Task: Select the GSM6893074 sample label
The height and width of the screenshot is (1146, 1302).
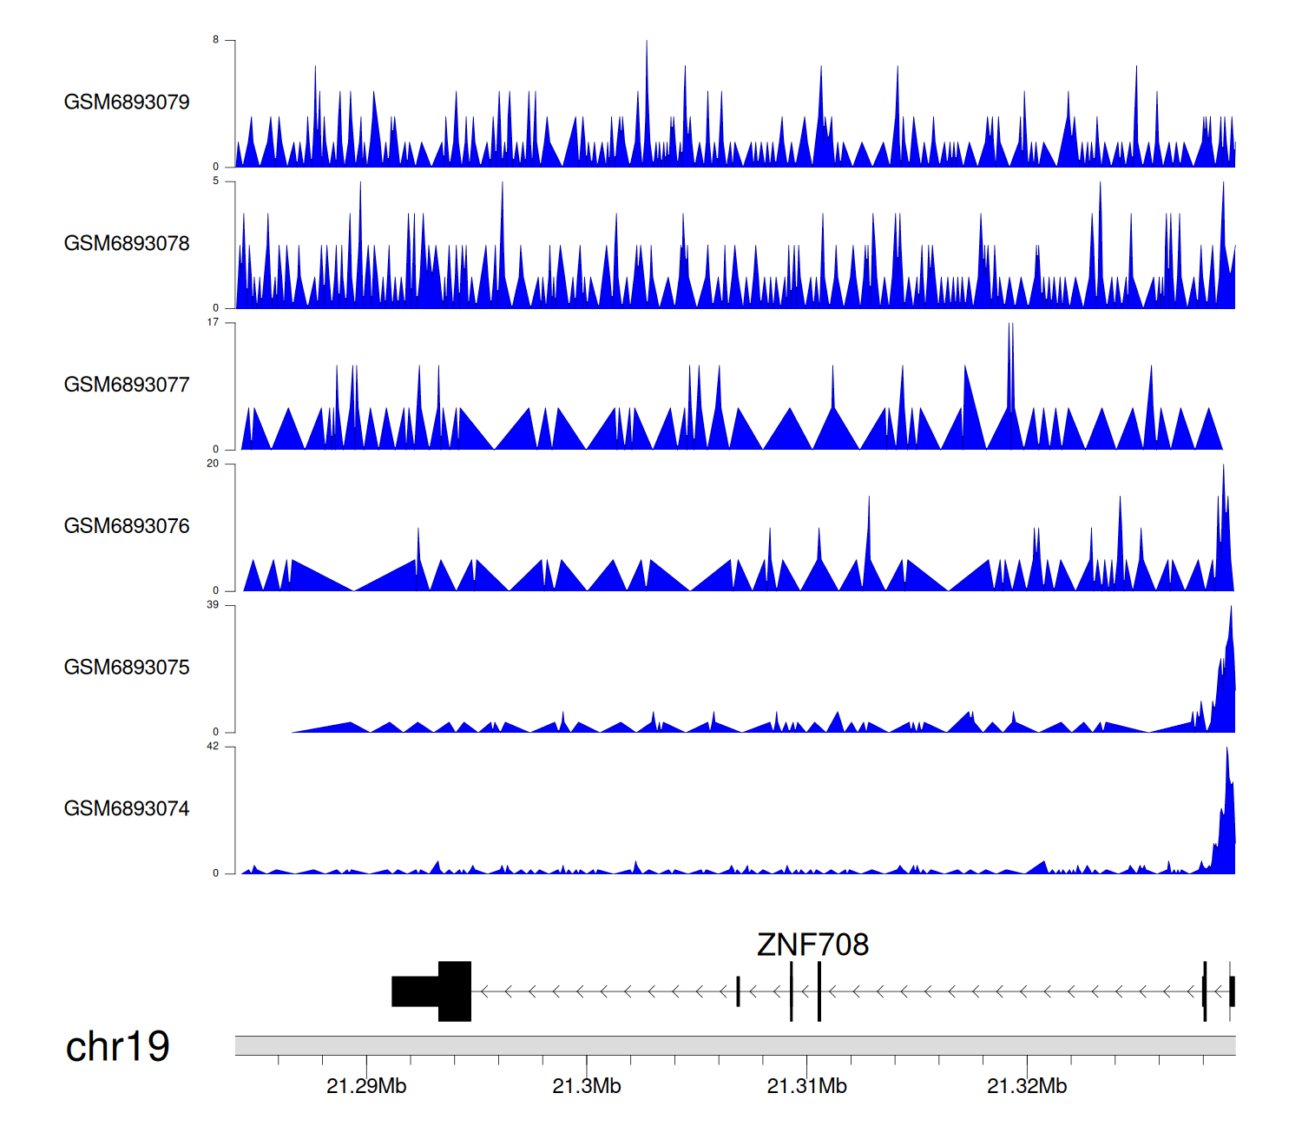Action: (x=127, y=809)
